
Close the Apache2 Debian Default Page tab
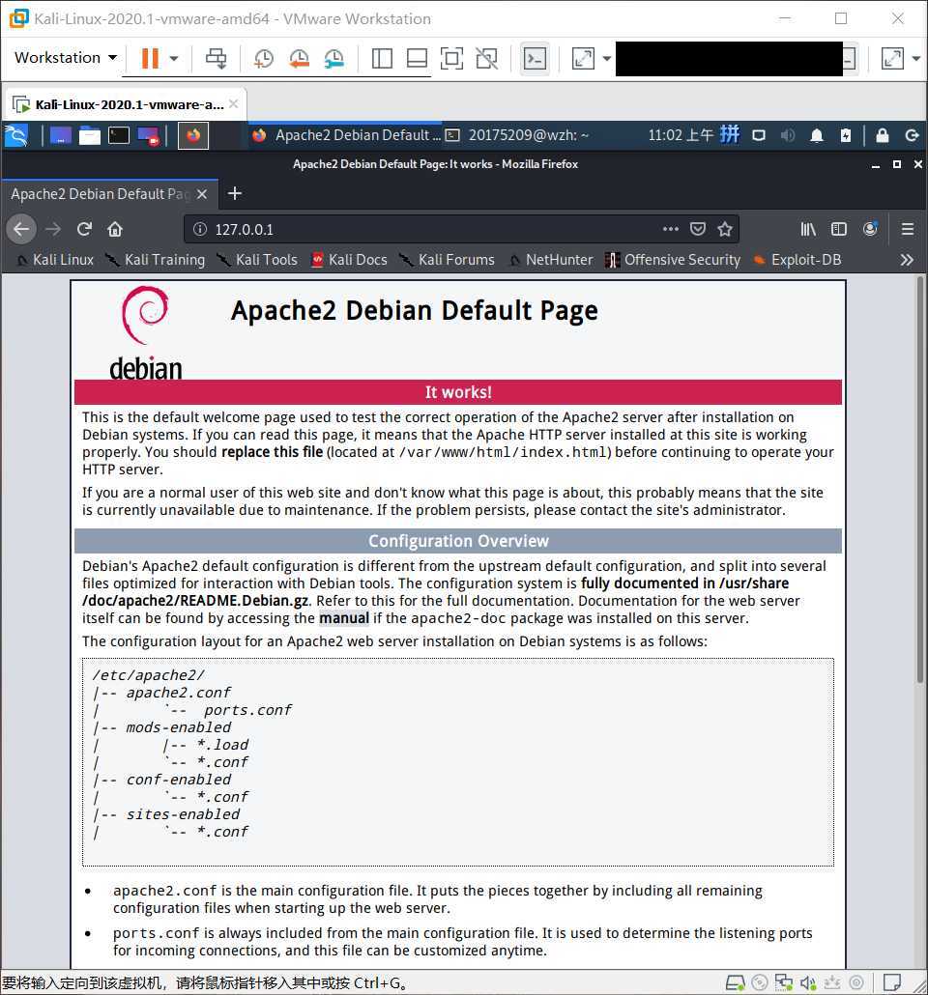[x=202, y=194]
